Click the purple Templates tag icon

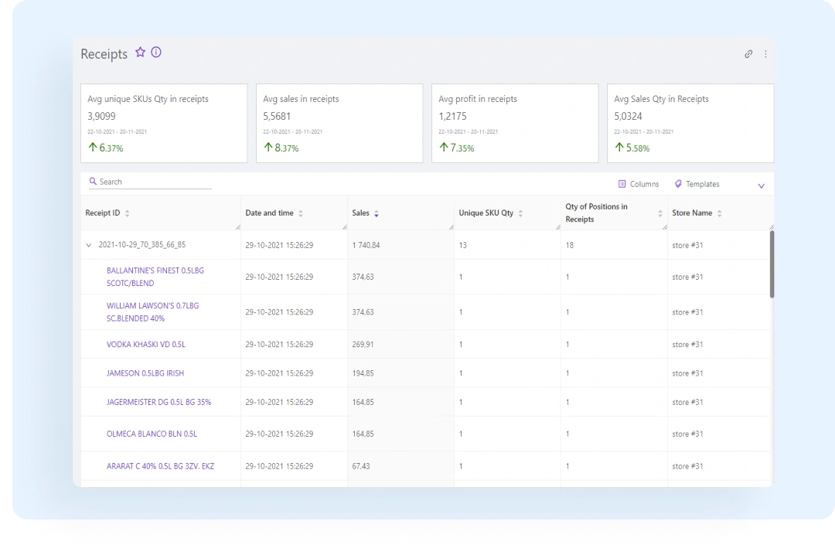pos(677,184)
